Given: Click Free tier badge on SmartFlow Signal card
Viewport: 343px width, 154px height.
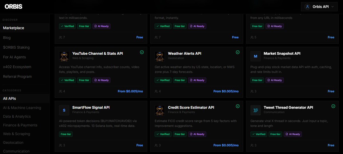Looking at the screenshot, I should 66,134.
